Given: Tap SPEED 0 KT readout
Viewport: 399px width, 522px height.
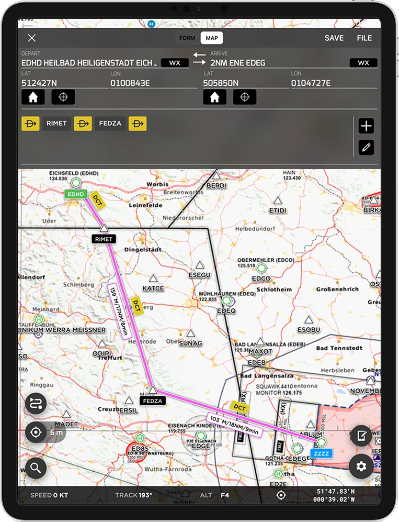Looking at the screenshot, I should [49, 495].
